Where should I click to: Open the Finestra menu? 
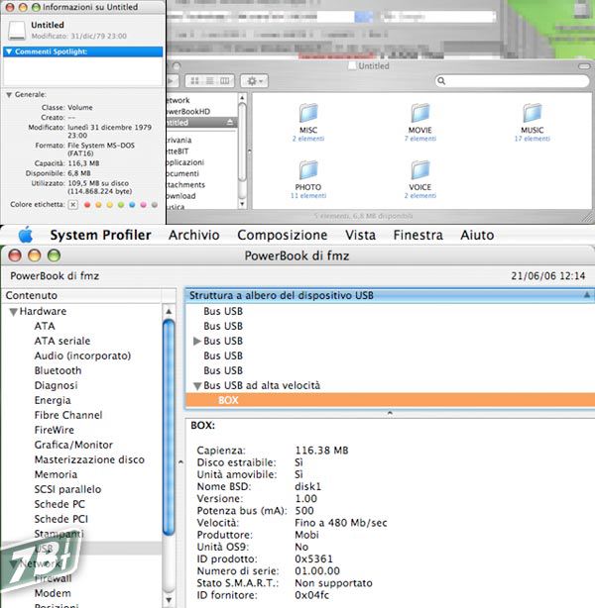coord(417,236)
